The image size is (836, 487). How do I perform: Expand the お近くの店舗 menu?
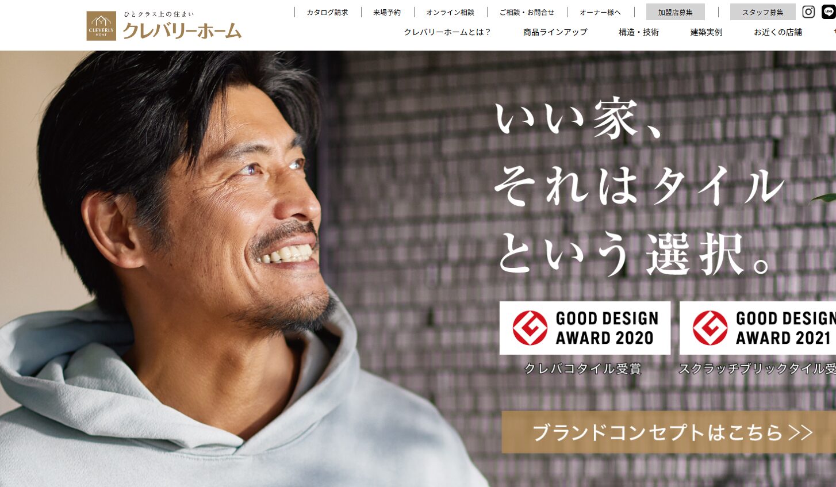pyautogui.click(x=778, y=32)
